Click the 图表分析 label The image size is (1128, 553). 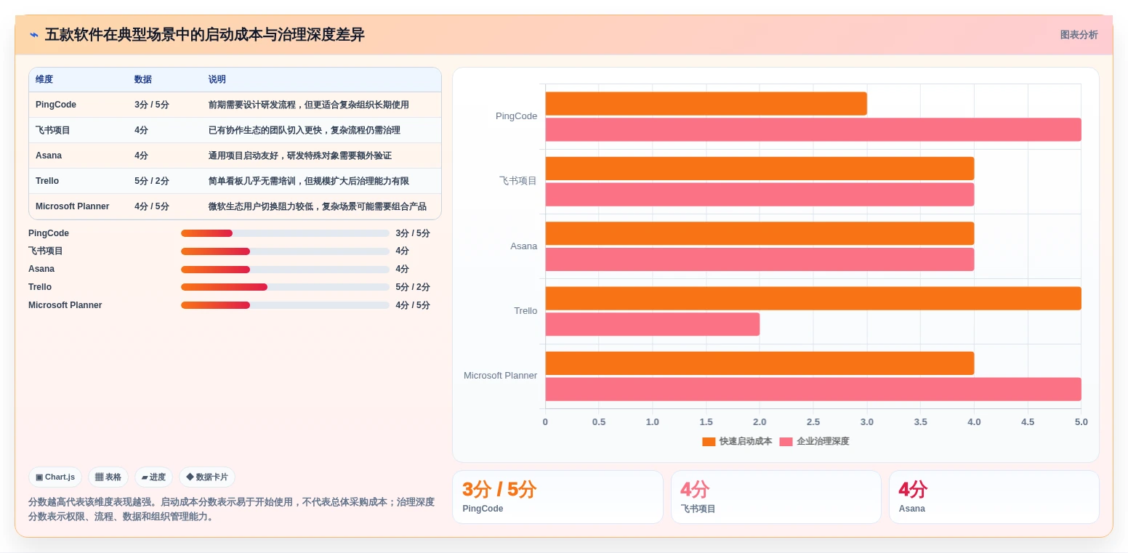(1079, 35)
